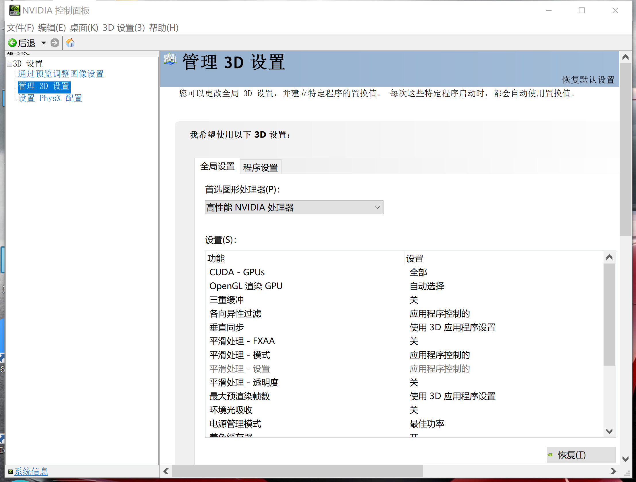This screenshot has width=636, height=482.
Task: Select the 平滑处理 - 模式 row
Action: click(404, 355)
